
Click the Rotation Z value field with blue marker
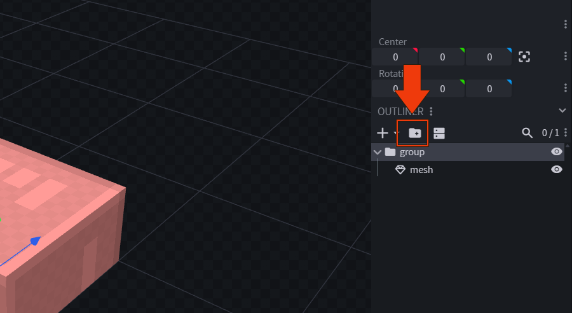[x=489, y=88]
